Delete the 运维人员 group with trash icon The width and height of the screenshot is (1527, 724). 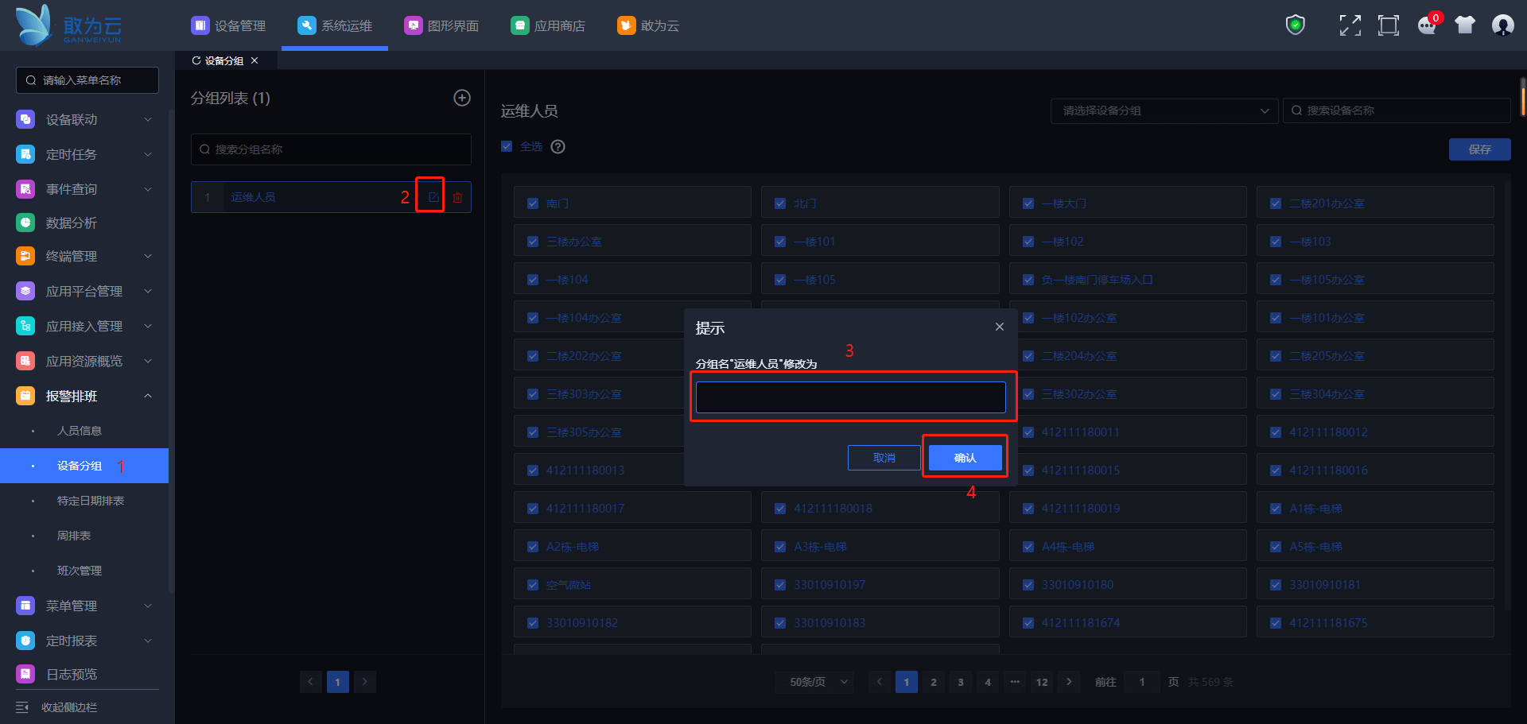(x=458, y=197)
